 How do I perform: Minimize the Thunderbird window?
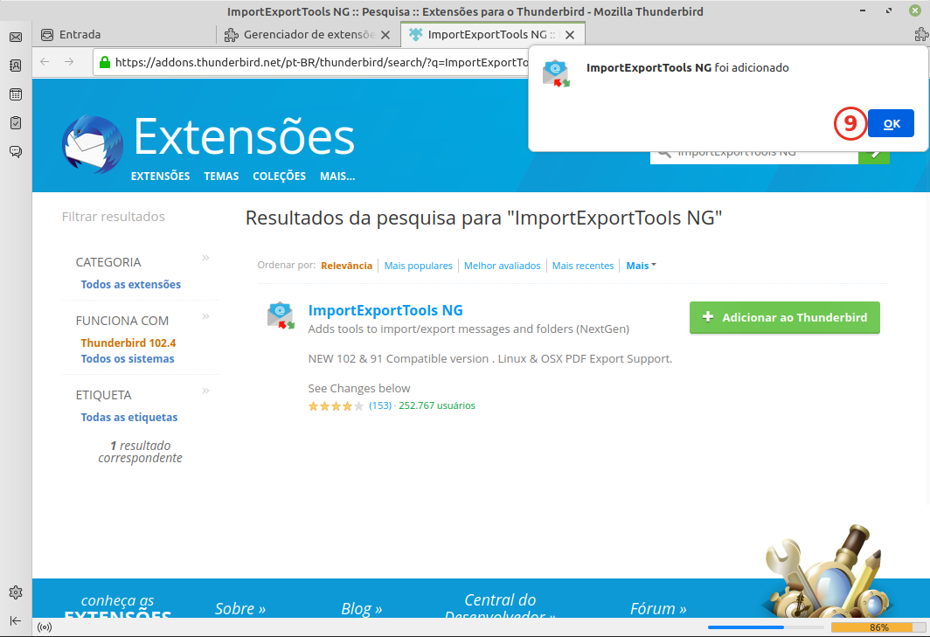click(863, 10)
